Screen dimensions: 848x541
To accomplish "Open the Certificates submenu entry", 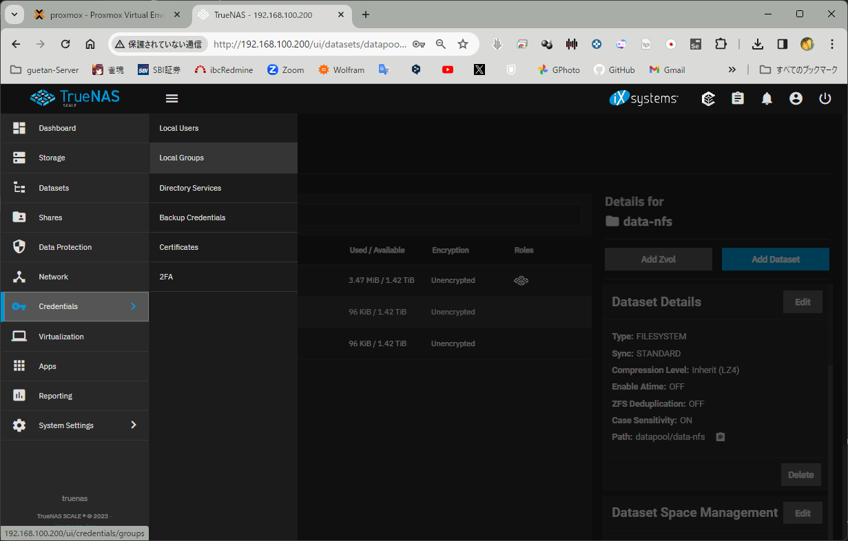I will (179, 247).
